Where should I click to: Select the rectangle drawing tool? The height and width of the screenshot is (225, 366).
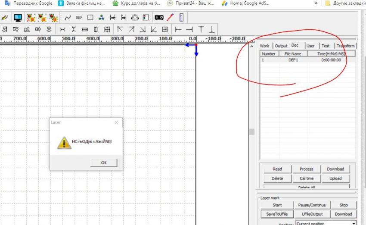click(90, 18)
